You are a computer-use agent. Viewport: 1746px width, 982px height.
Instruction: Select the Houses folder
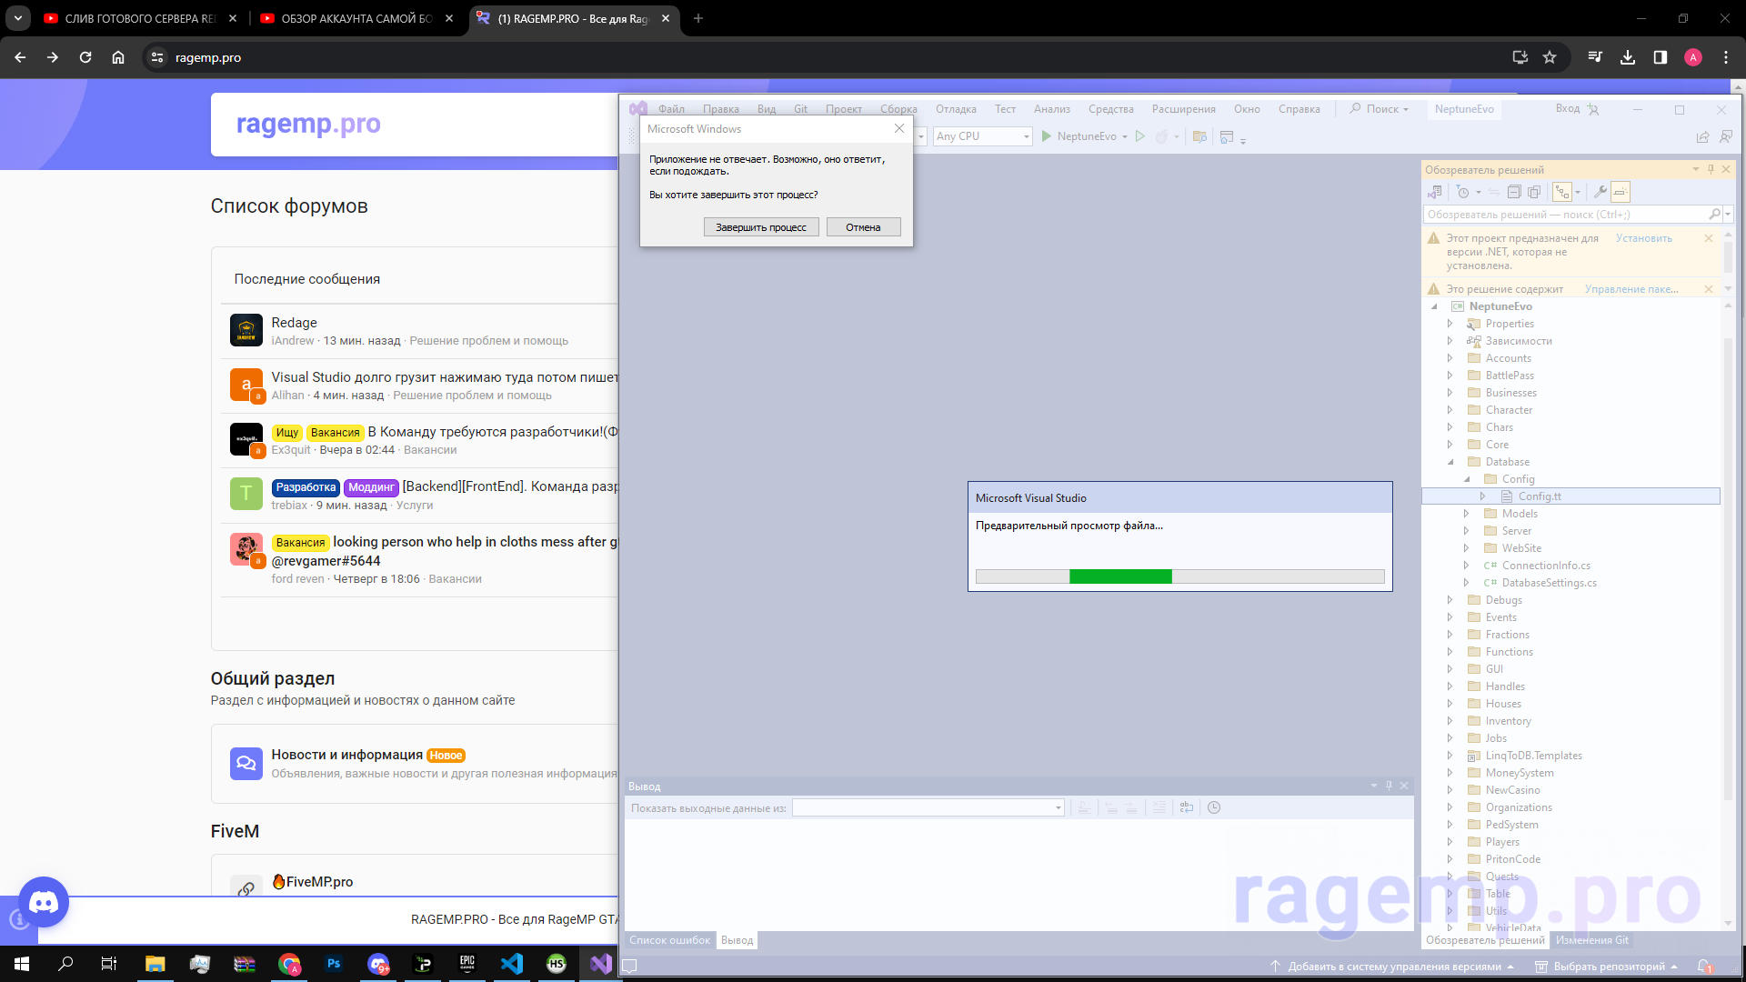pyautogui.click(x=1503, y=704)
